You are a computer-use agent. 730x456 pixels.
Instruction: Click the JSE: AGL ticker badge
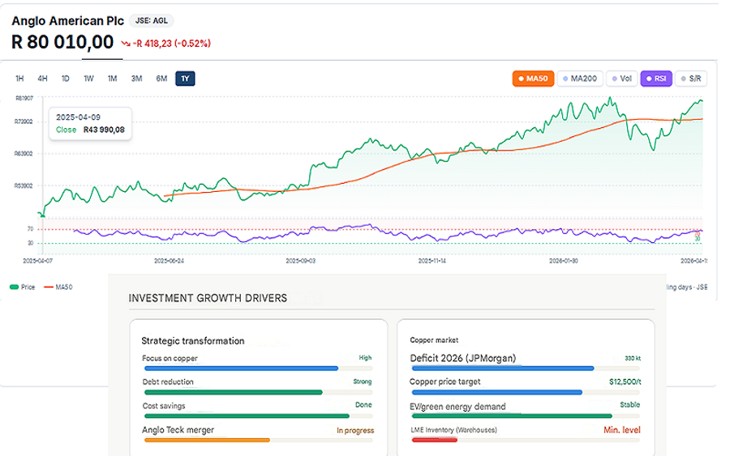click(x=152, y=20)
